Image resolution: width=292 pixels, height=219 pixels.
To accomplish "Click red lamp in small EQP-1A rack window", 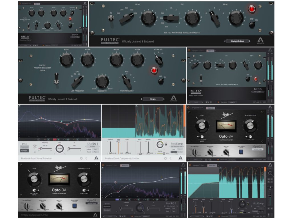I will (70, 19).
